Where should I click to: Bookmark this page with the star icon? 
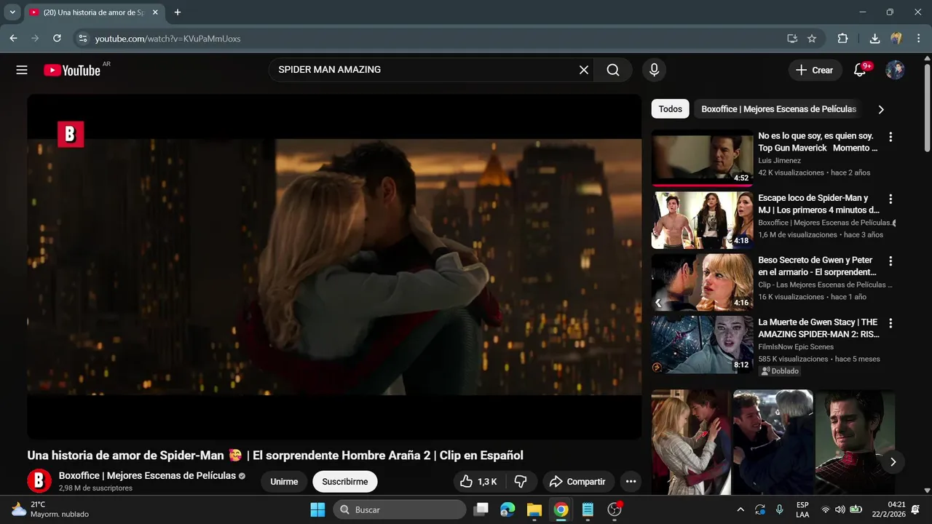coord(812,39)
